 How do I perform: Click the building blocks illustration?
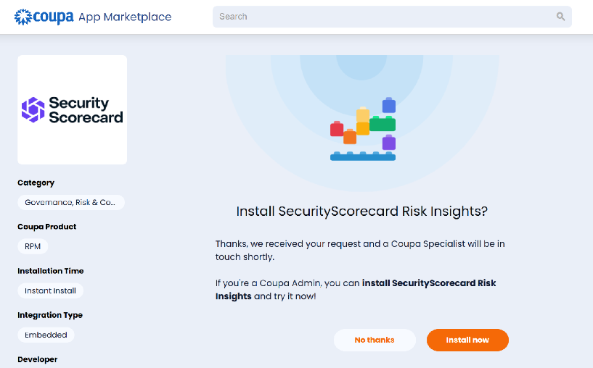363,129
